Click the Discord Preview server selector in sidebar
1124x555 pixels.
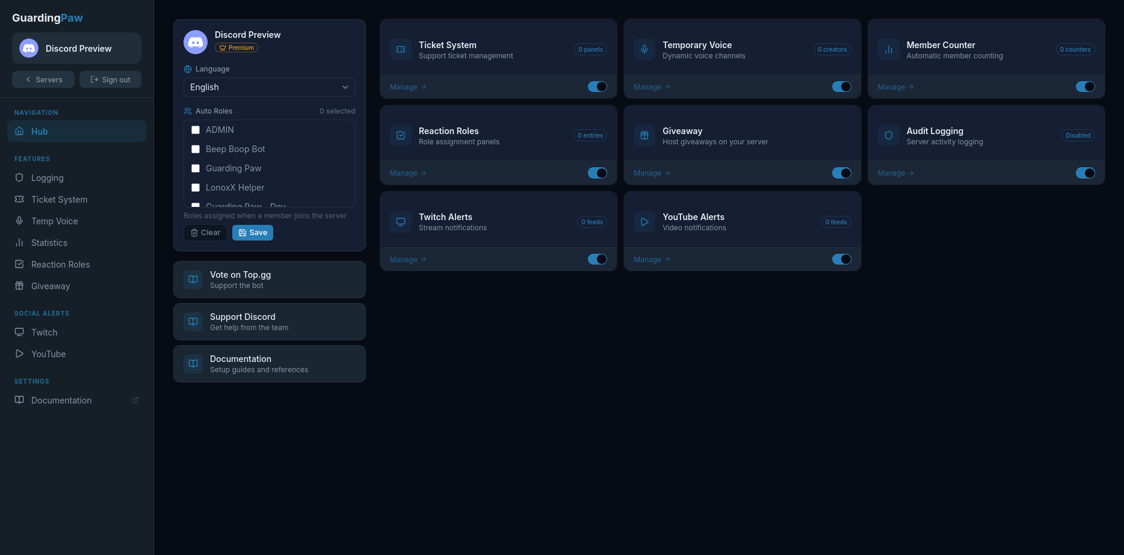[76, 48]
